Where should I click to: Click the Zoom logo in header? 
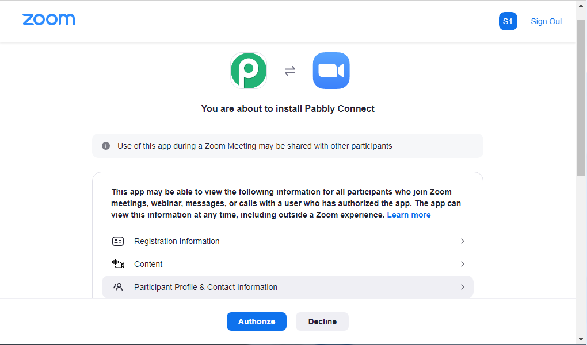[49, 20]
